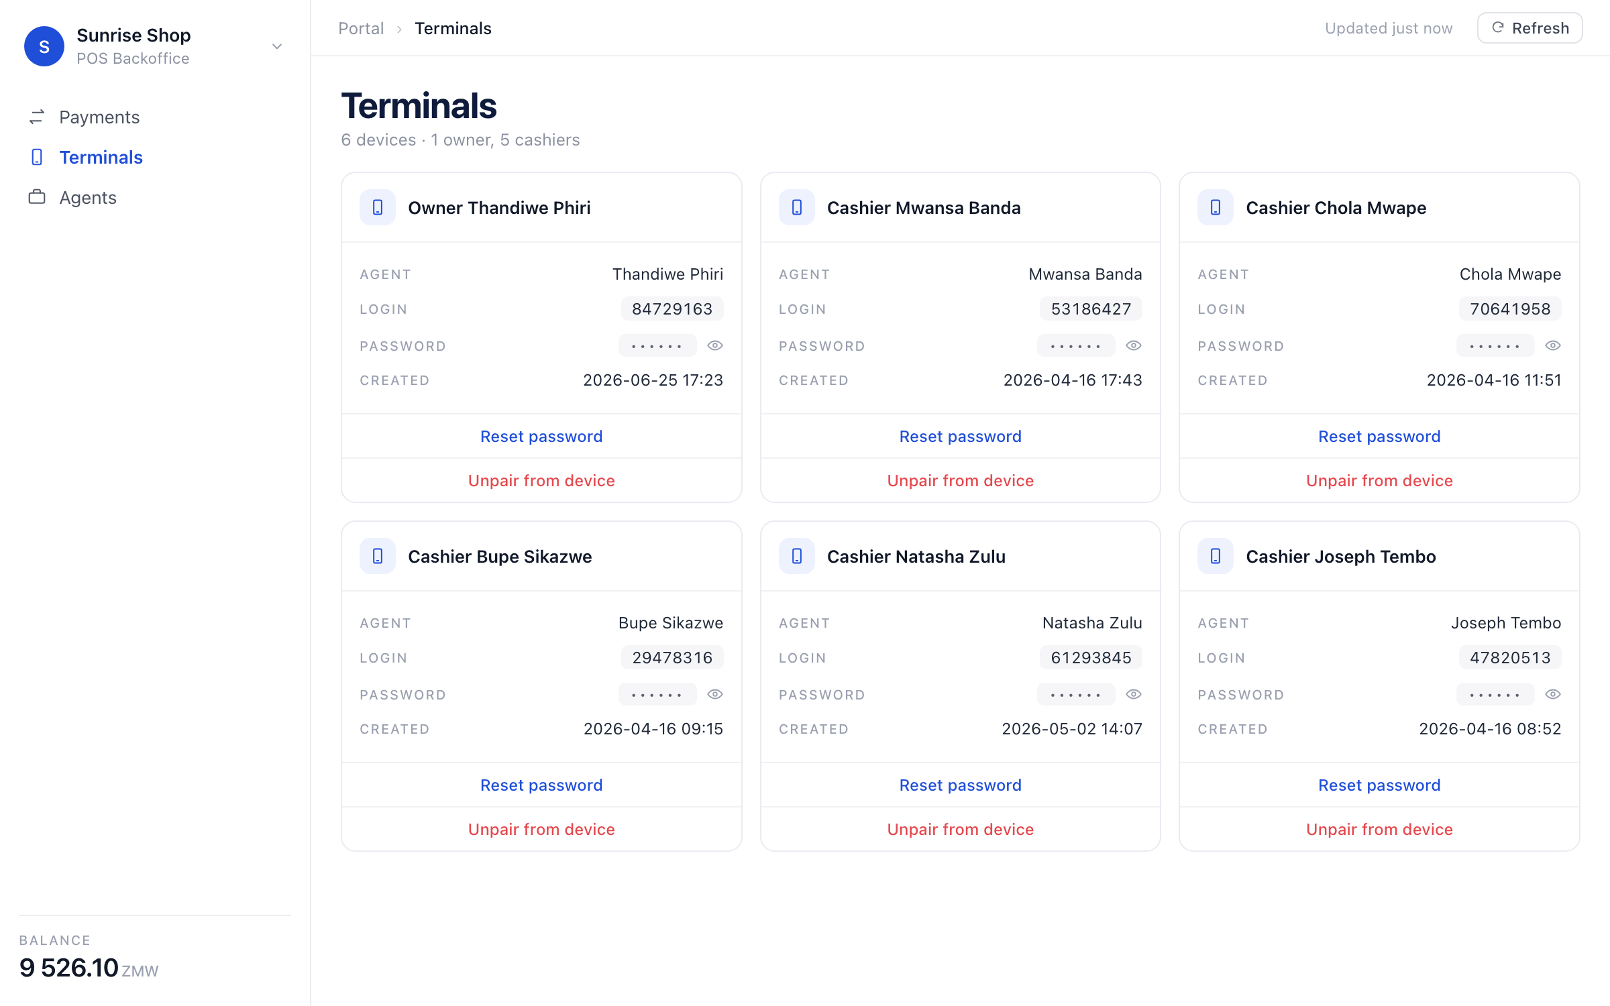The height and width of the screenshot is (1006, 1610).
Task: Click created date 2026-05-02 14:07
Action: point(1072,729)
